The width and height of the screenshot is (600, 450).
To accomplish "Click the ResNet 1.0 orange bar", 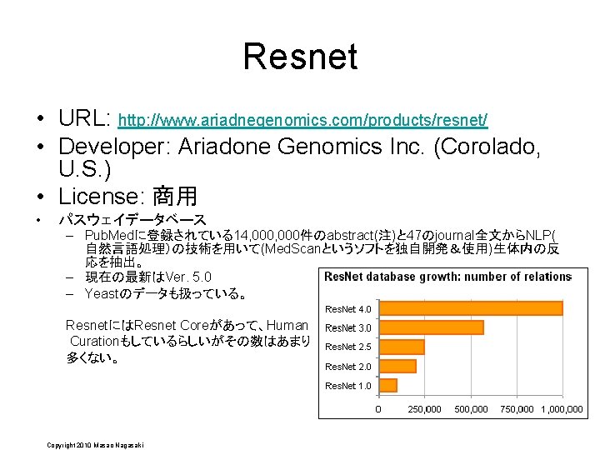I will (x=388, y=385).
